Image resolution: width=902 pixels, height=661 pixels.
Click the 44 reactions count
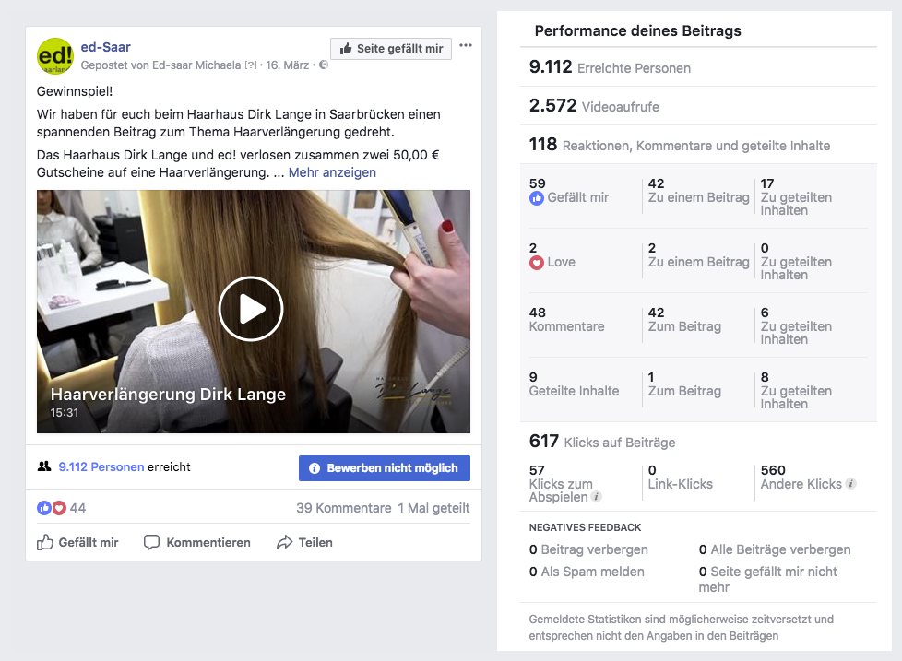point(77,508)
